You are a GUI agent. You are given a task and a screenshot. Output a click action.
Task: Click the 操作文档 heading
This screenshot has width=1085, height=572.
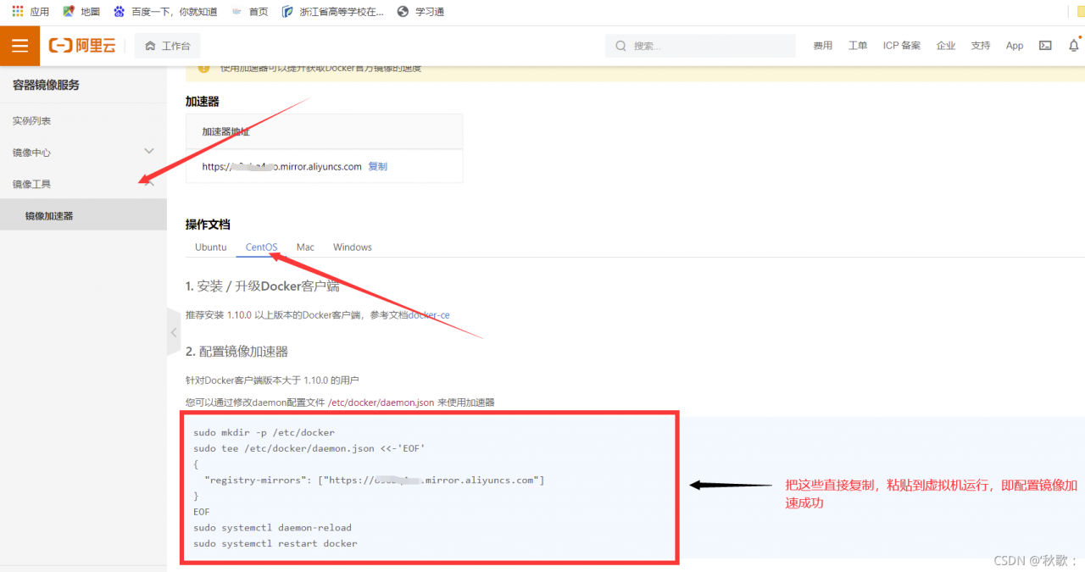click(208, 225)
